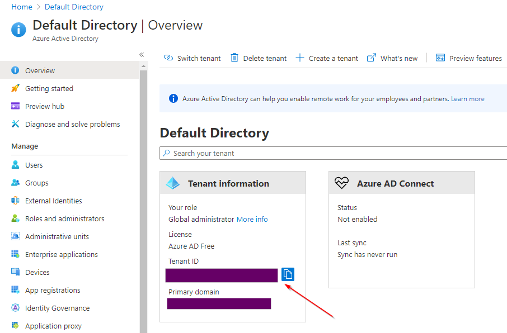Click the Groups people icon
Image resolution: width=507 pixels, height=333 pixels.
tap(15, 183)
